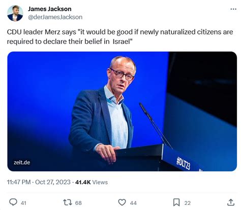Bookmark this tweet with the bookmark icon

tap(176, 202)
